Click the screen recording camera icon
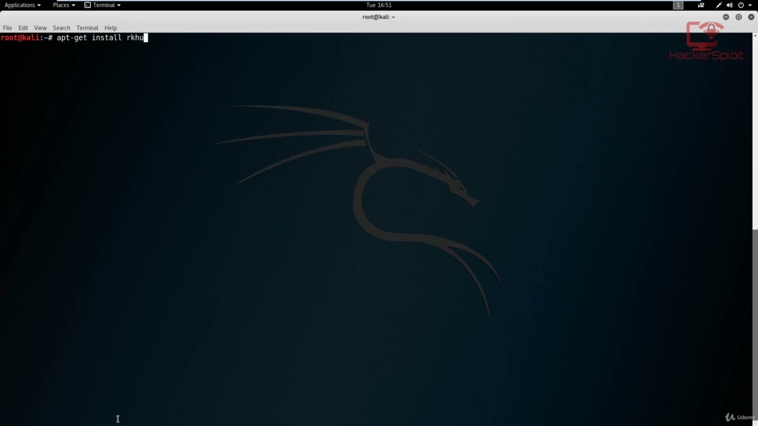This screenshot has height=426, width=758. tap(701, 5)
